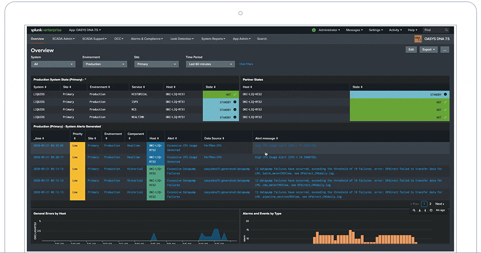Open alert timestamp 2020-05-21 08:20:17
Image resolution: width=481 pixels, height=253 pixels.
point(49,157)
